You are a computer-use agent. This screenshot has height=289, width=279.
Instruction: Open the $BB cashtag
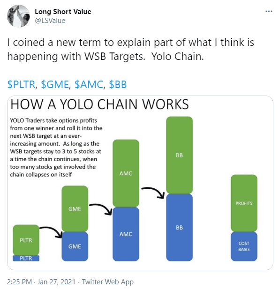pos(118,84)
